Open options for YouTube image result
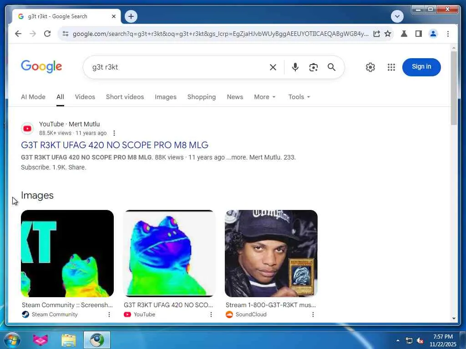466x349 pixels. pos(211,314)
